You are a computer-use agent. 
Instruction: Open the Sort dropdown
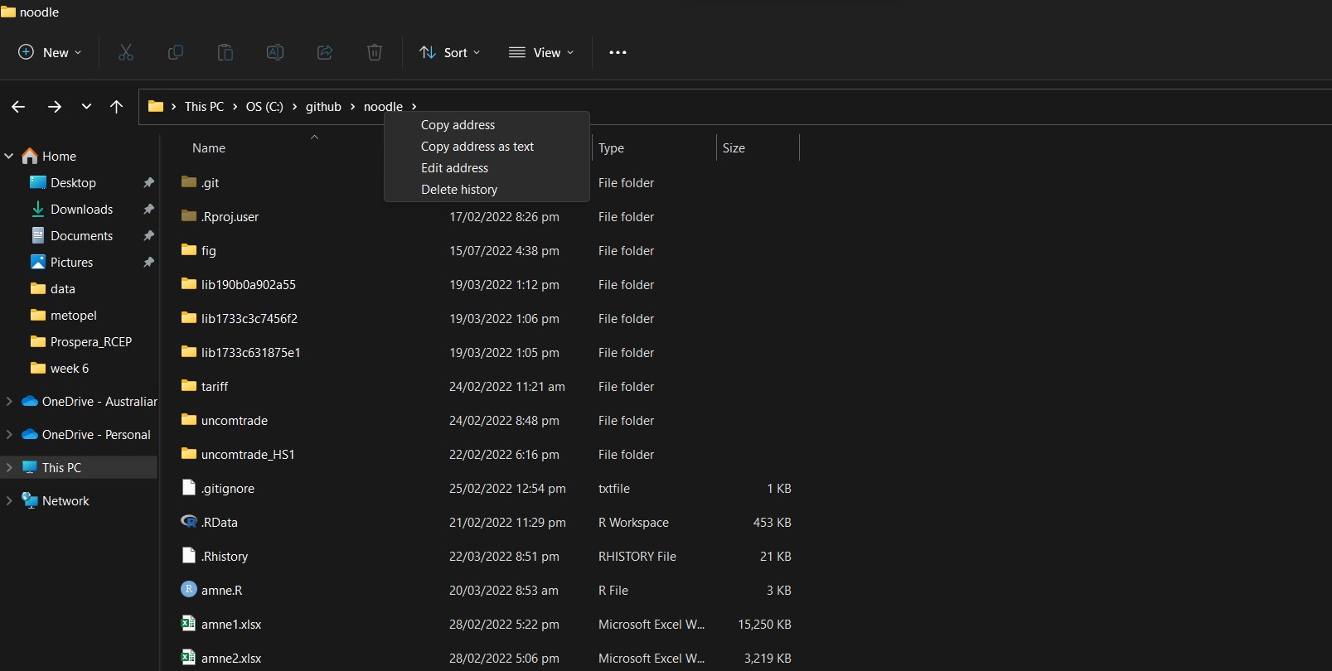point(450,52)
